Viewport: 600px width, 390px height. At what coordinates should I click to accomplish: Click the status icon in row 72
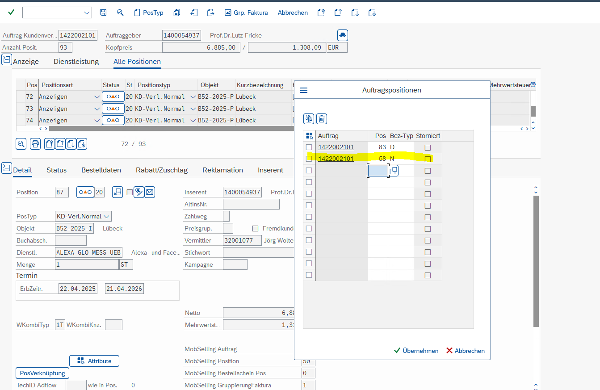(x=113, y=97)
